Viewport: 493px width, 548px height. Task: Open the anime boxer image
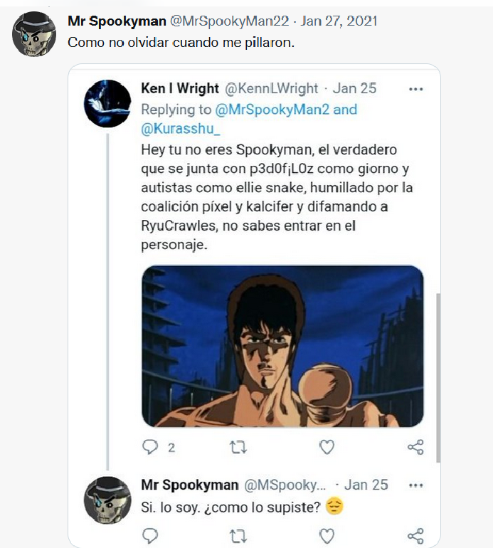click(282, 346)
